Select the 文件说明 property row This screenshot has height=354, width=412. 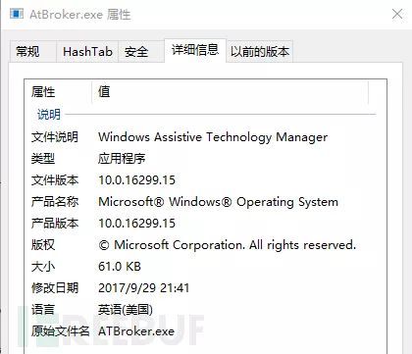click(205, 137)
